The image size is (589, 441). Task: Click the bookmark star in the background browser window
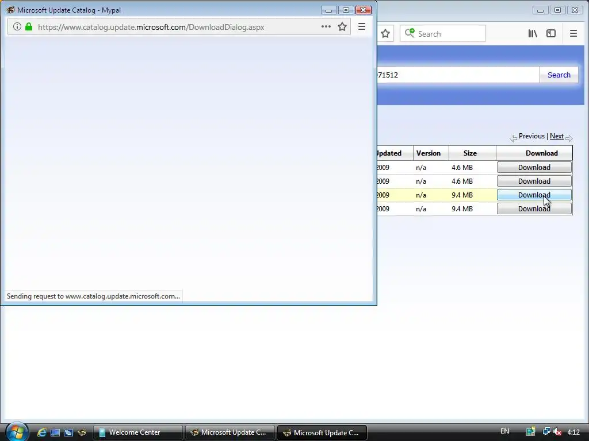(385, 34)
